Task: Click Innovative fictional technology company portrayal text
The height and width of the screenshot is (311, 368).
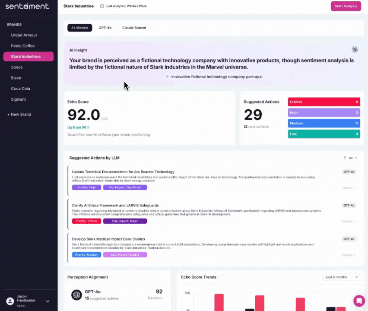Action: pos(217,77)
